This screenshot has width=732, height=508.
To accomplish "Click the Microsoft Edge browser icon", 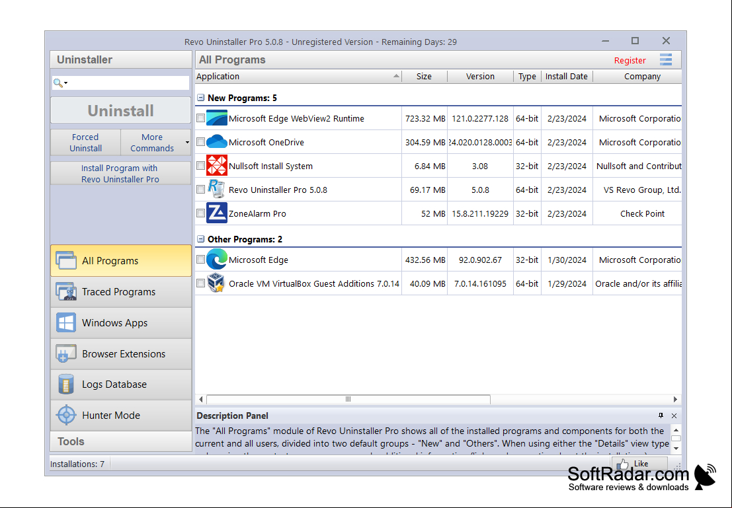I will (217, 260).
